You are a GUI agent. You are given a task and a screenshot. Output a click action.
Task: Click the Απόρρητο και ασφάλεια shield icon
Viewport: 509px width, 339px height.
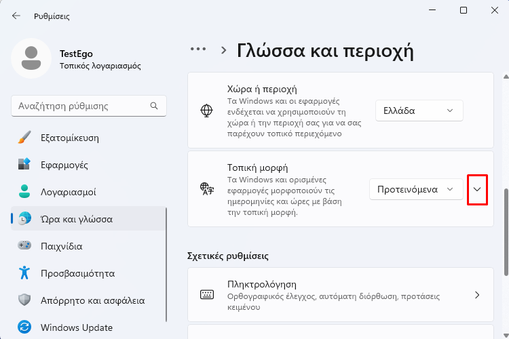pos(24,300)
